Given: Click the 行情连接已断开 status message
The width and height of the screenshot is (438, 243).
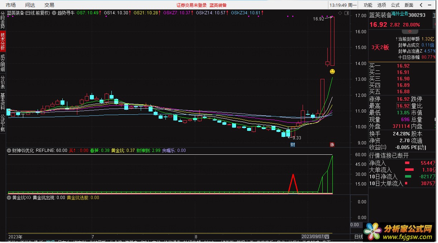Looking at the screenshot, I should click(389, 155).
